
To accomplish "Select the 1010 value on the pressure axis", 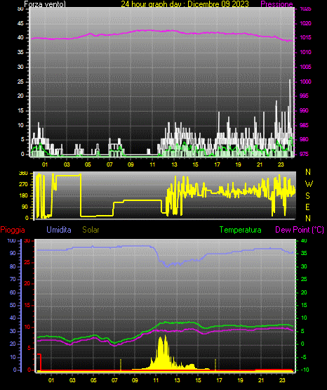I will coord(305,52).
